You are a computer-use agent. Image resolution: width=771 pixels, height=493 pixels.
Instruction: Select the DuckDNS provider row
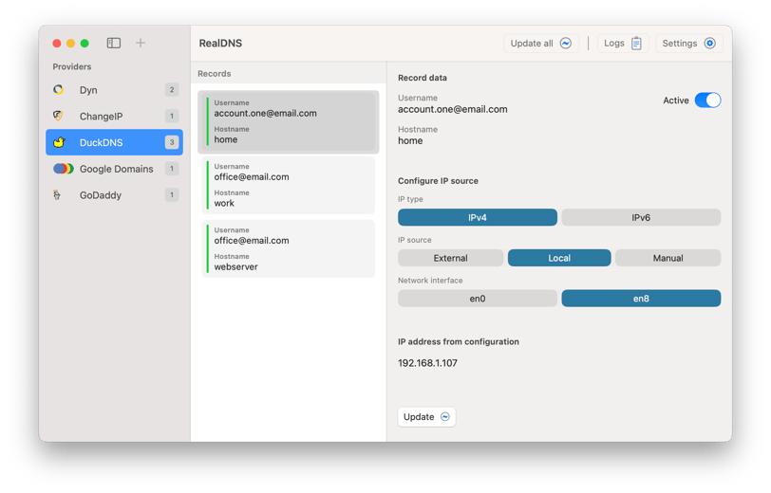(115, 142)
